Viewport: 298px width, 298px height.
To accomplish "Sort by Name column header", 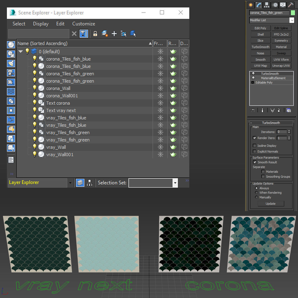I will pyautogui.click(x=85, y=43).
